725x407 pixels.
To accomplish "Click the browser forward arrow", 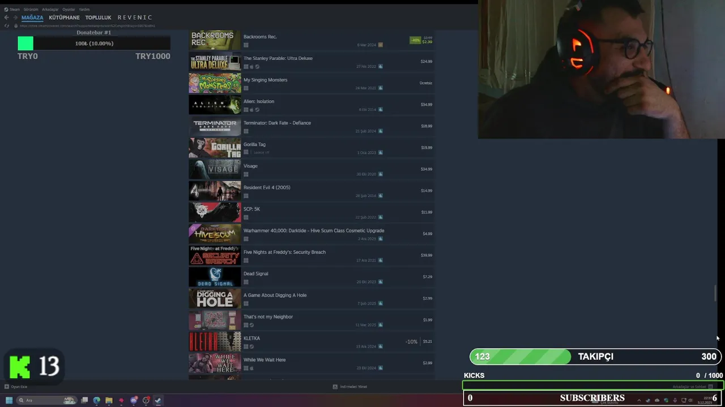I will (15, 18).
